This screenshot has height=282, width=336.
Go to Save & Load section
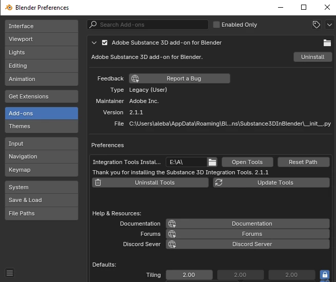tap(42, 200)
